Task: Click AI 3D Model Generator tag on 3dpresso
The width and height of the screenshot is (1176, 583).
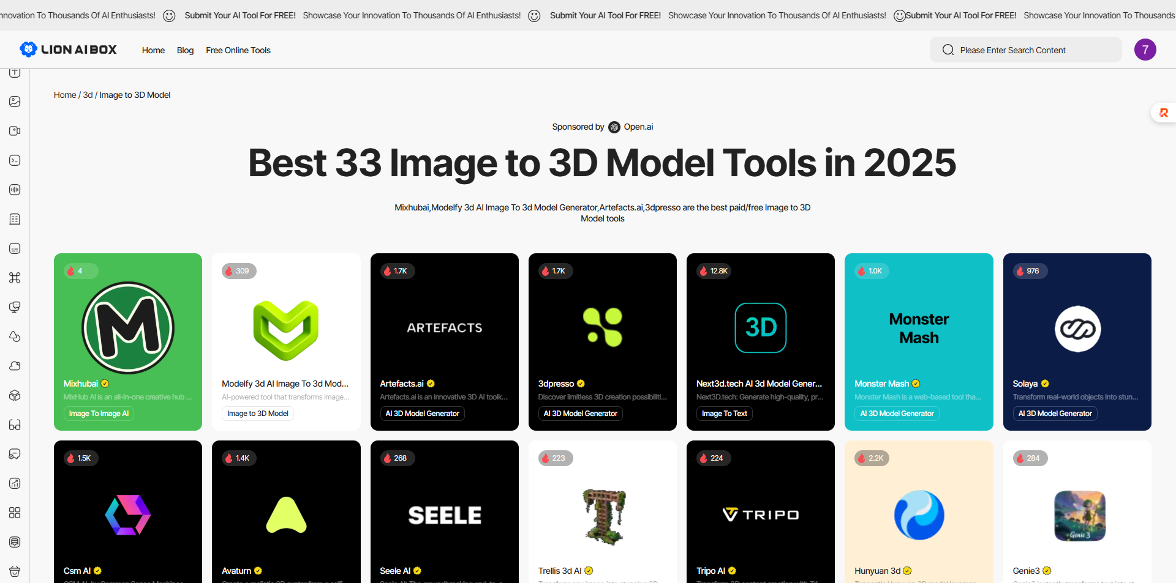Action: coord(581,414)
